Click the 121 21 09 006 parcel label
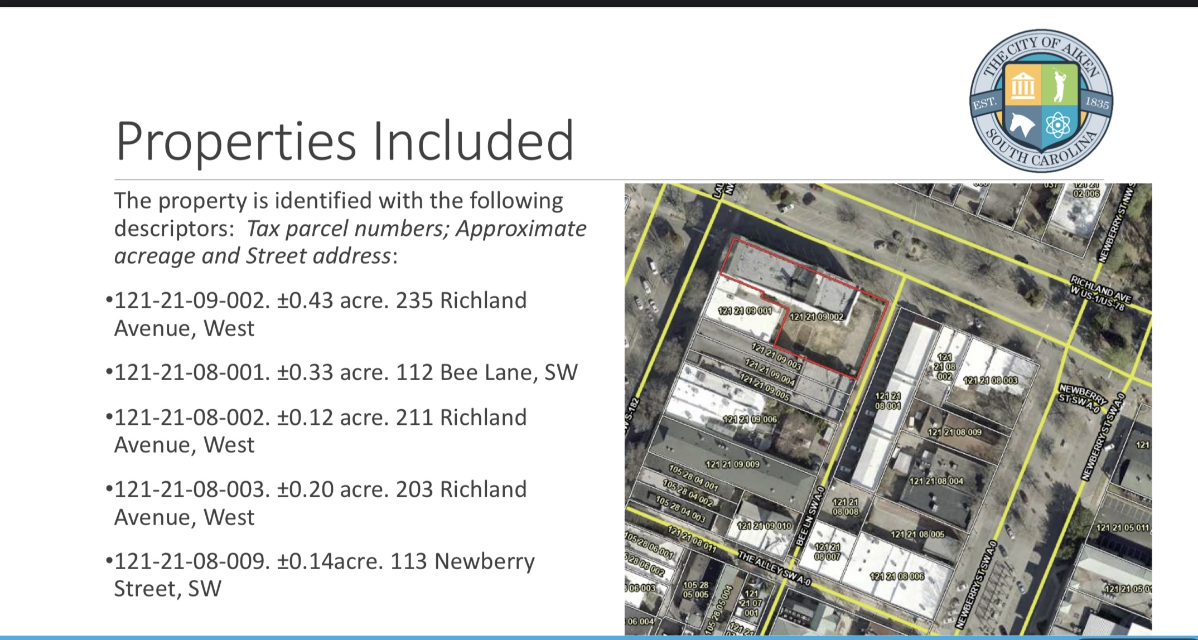Image resolution: width=1198 pixels, height=640 pixels. pyautogui.click(x=750, y=419)
